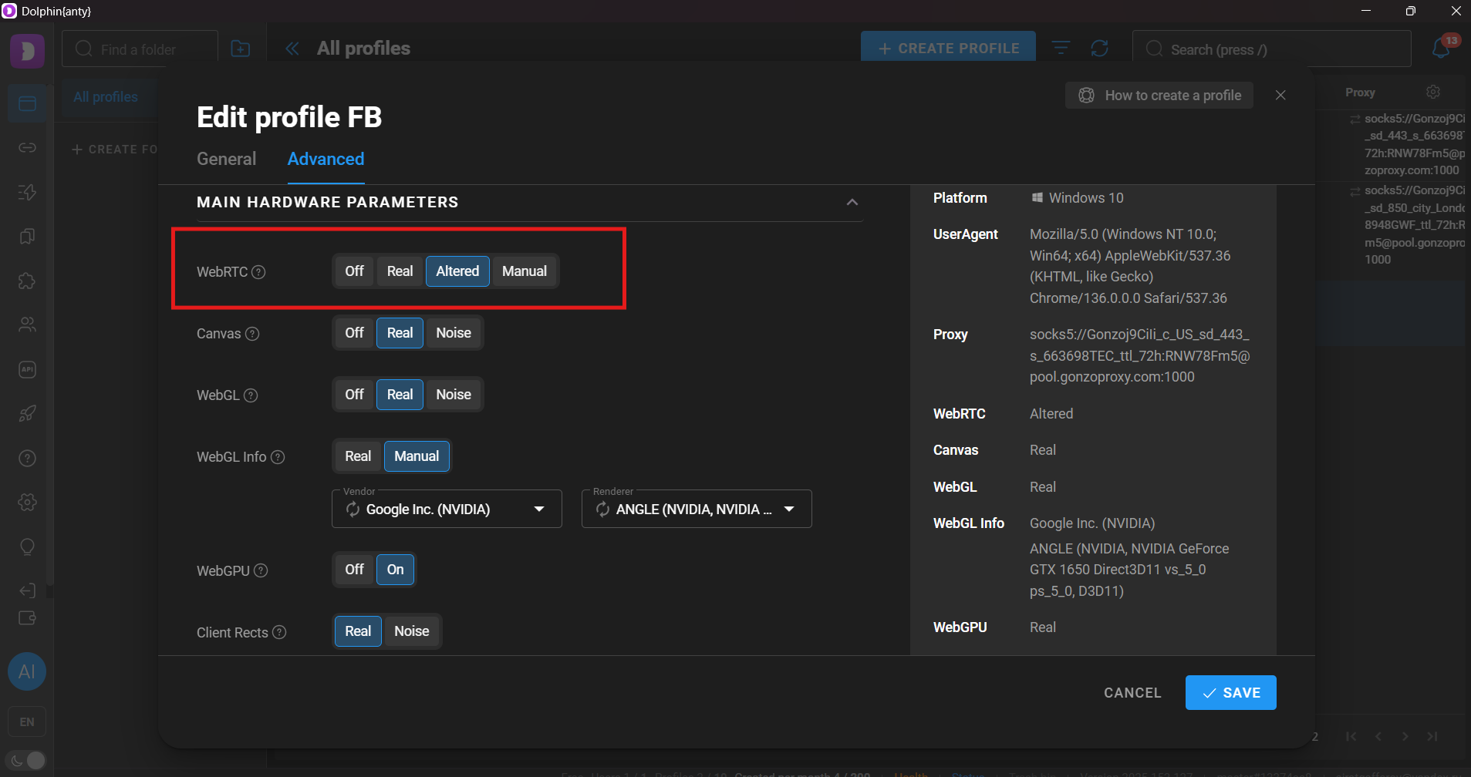
Task: Click the WebGPU help icon
Action: [261, 570]
